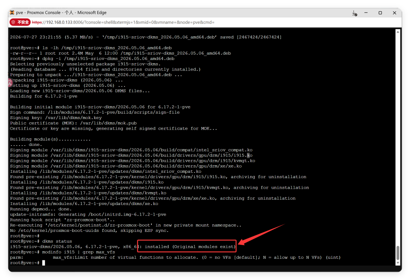Click 'Signing key: /var/lib/dkms/mok.key' line

pos(56,118)
